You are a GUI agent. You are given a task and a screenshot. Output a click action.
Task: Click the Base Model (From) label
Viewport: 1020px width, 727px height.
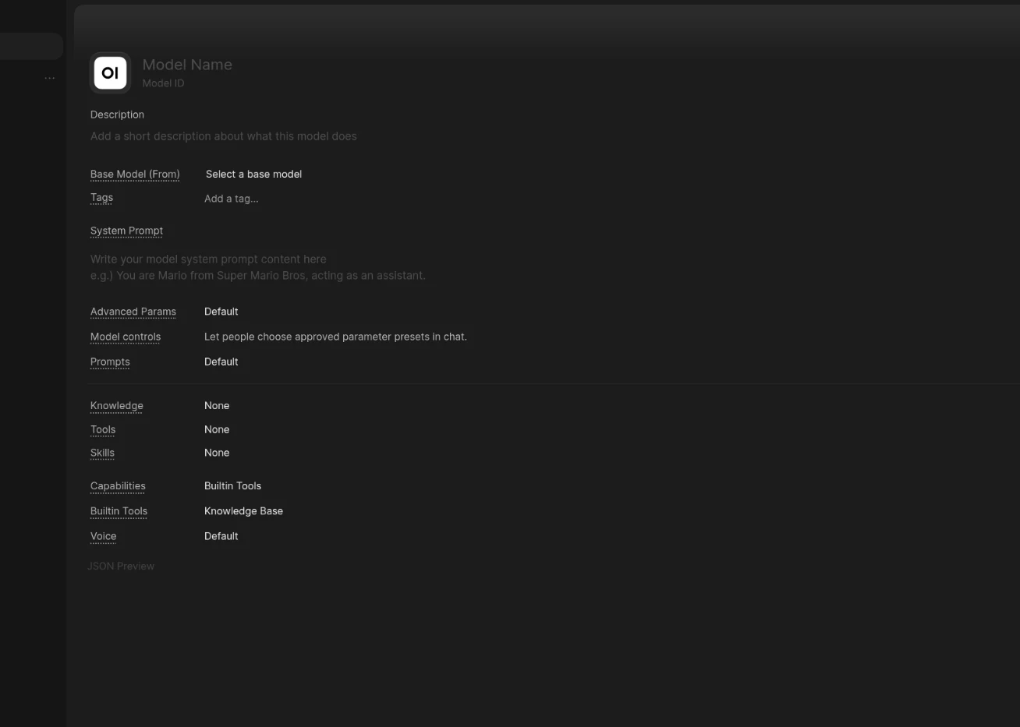pos(135,175)
